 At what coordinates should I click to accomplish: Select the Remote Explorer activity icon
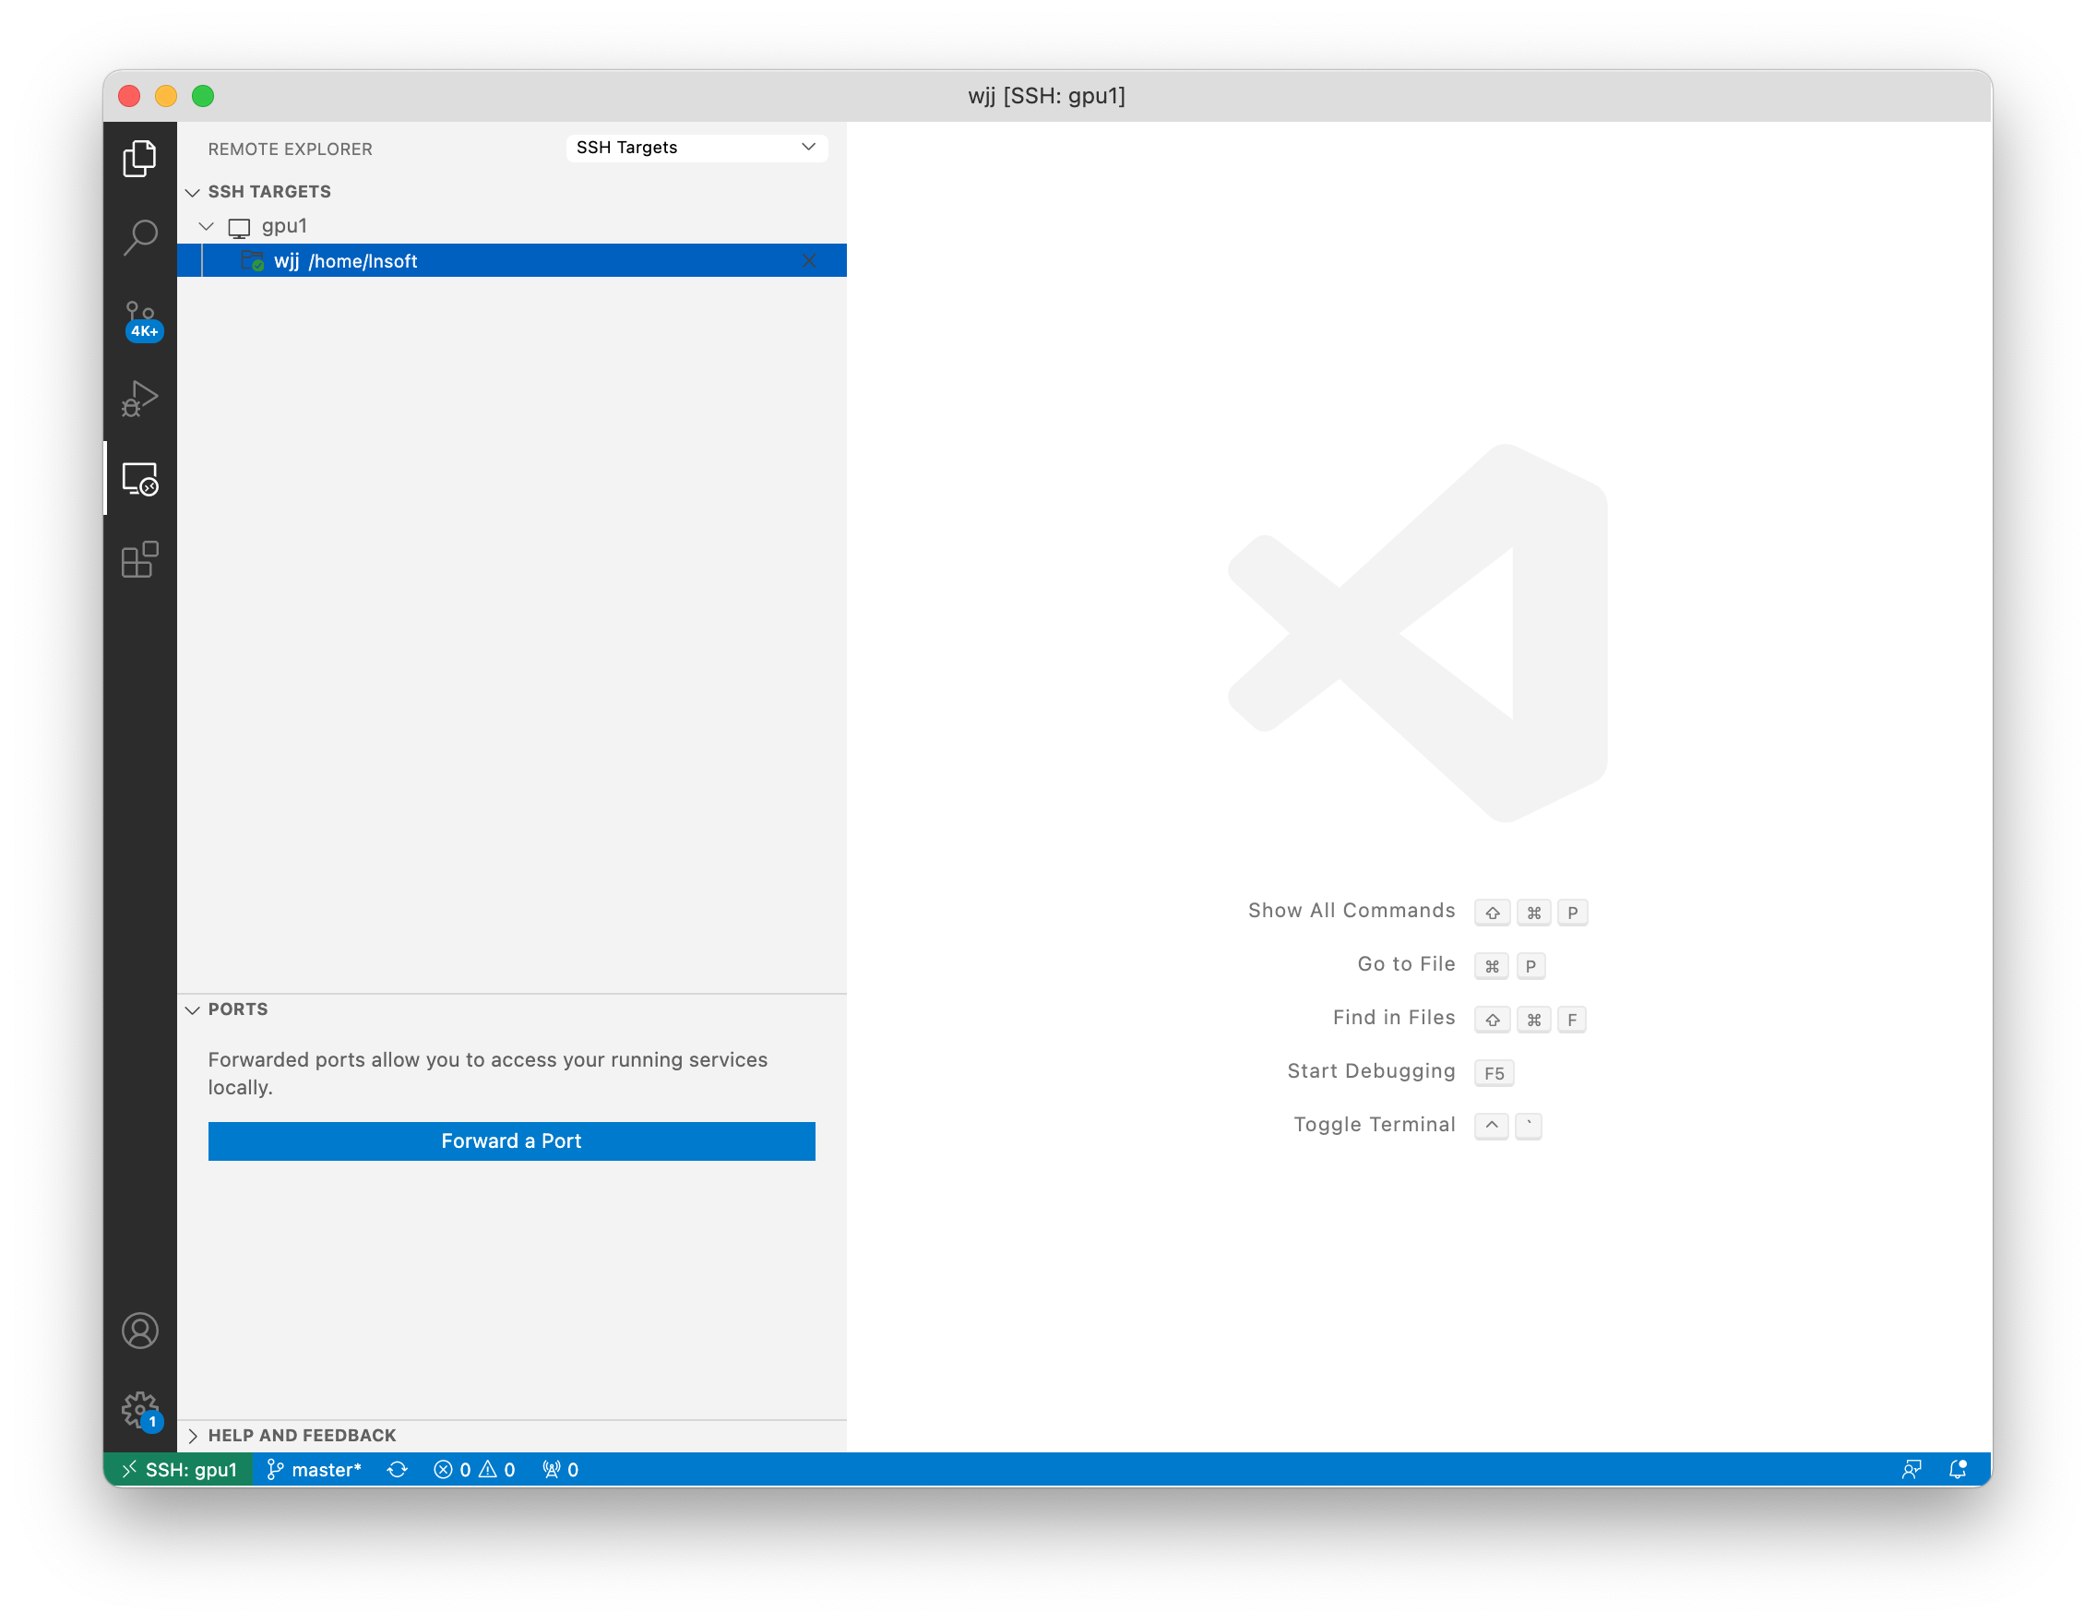(139, 478)
